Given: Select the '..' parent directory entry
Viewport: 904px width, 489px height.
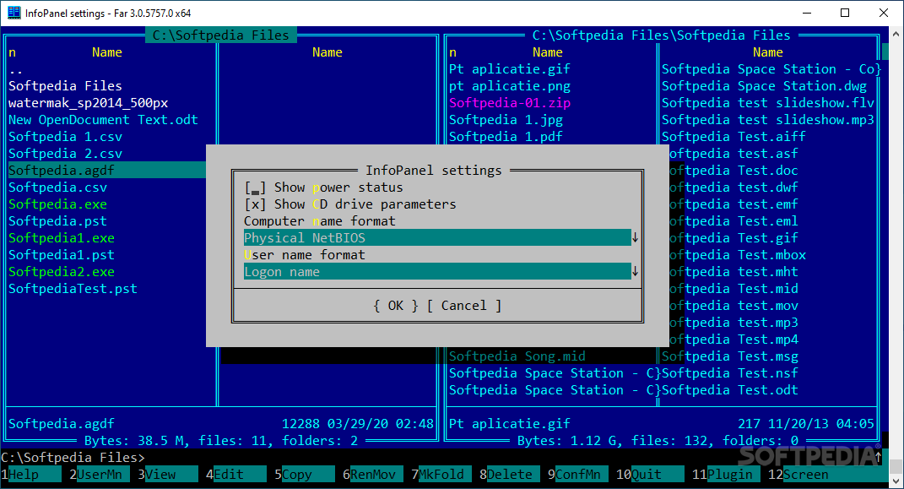Looking at the screenshot, I should (x=15, y=69).
